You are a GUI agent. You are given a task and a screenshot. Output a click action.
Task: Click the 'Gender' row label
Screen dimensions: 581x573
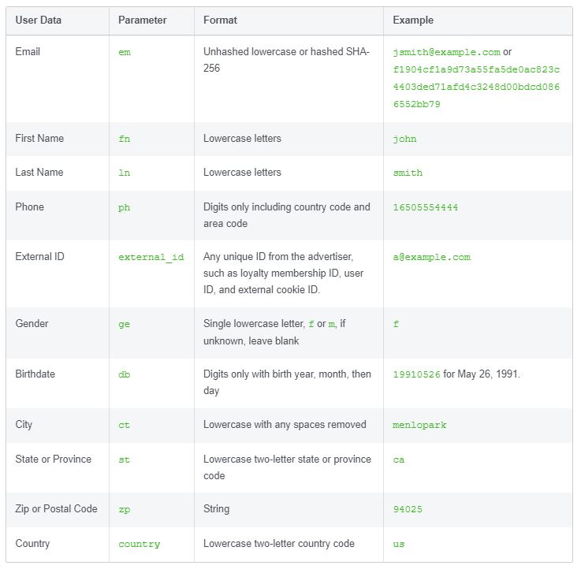tap(32, 324)
